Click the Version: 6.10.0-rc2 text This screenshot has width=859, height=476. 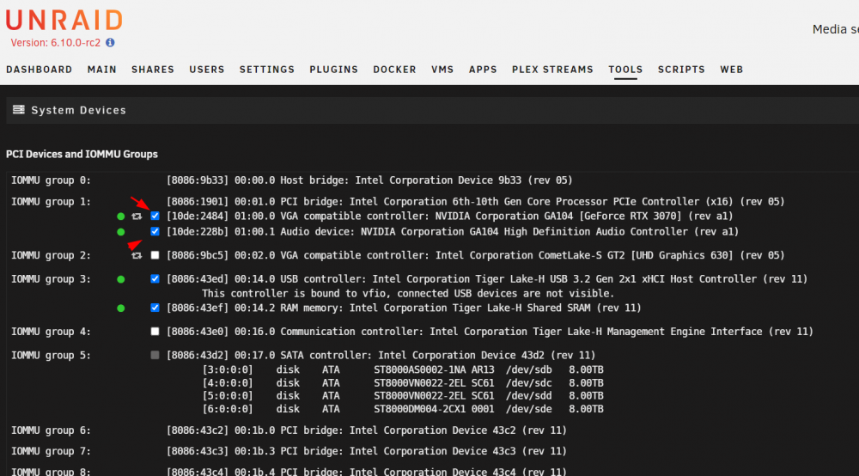coord(55,43)
